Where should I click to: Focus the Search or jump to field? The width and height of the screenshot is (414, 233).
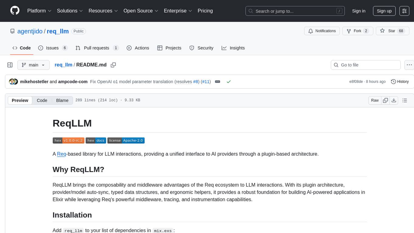(x=295, y=11)
